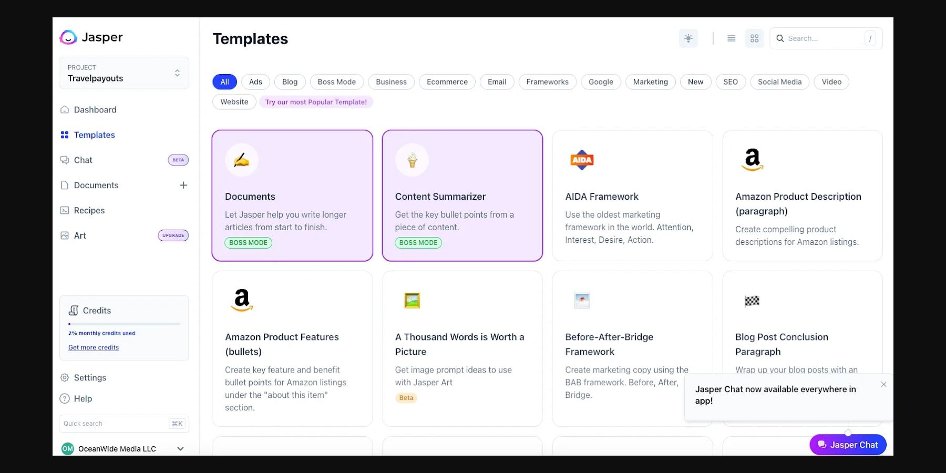Open the Dashboard from the sidebar

click(95, 109)
